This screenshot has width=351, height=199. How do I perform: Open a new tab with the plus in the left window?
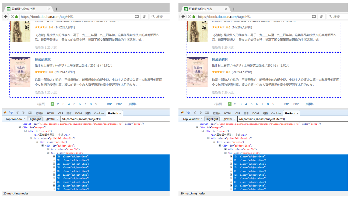click(x=57, y=9)
